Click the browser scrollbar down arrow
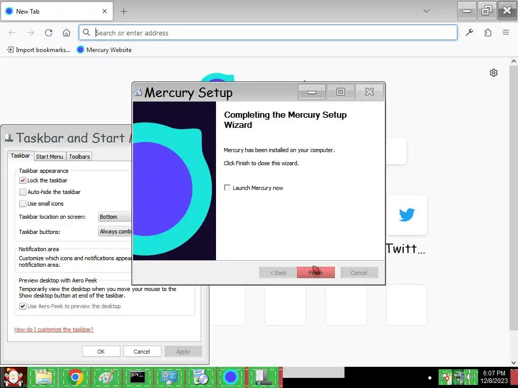This screenshot has height=388, width=518. tap(514, 363)
